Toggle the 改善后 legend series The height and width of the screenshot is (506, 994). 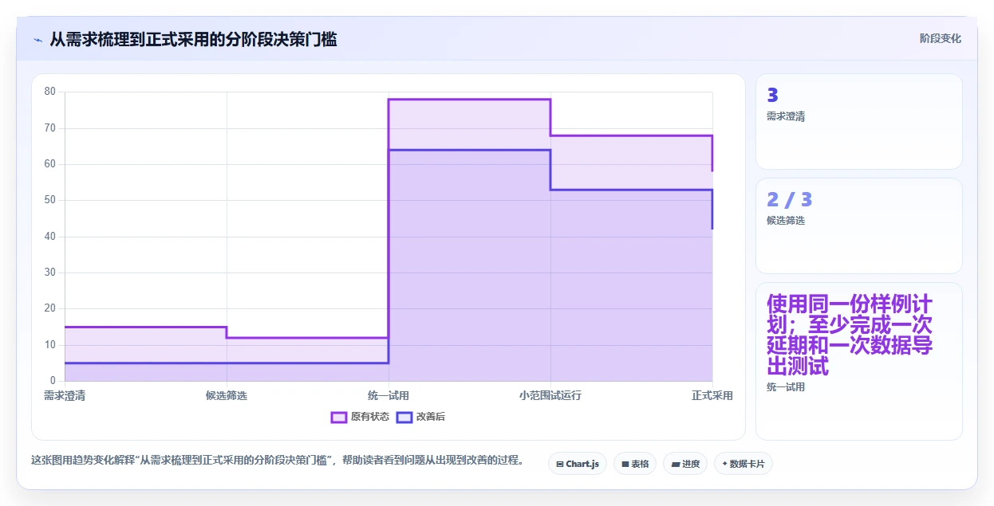point(420,417)
